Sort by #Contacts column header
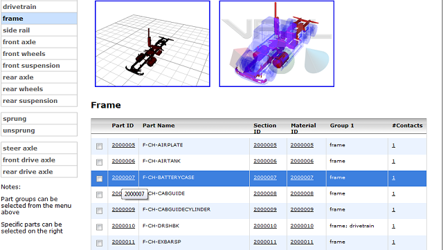Viewport: 443px width, 250px height. 408,126
